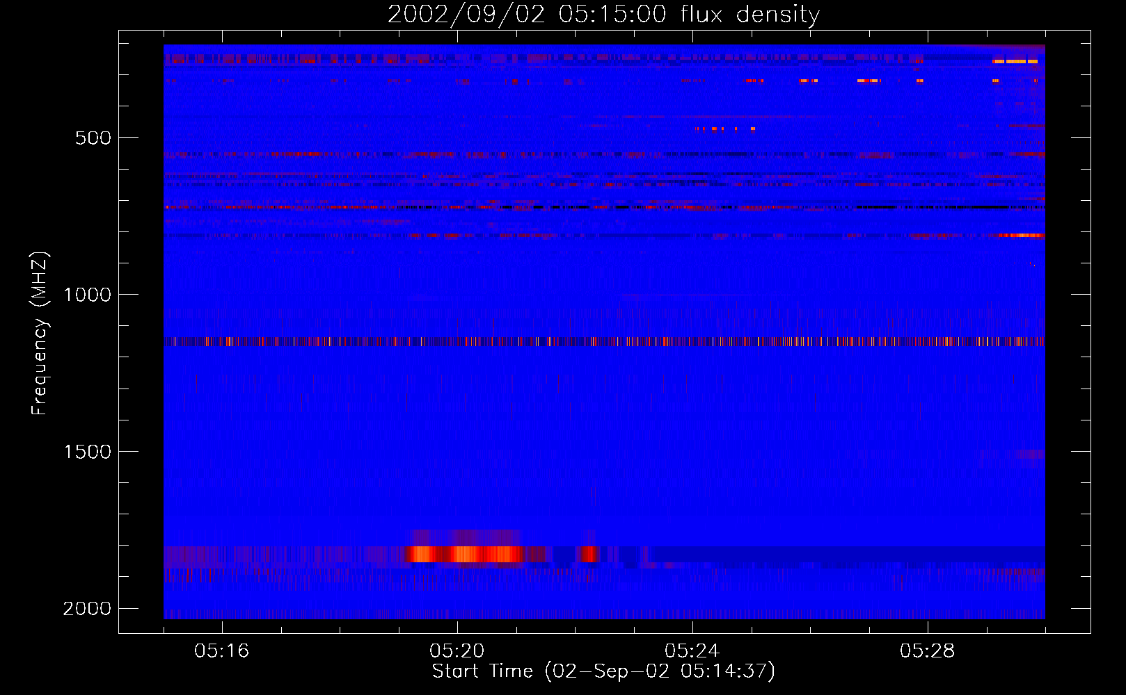This screenshot has height=695, width=1126.
Task: Click the 500 frequency tick label
Action: tap(93, 138)
